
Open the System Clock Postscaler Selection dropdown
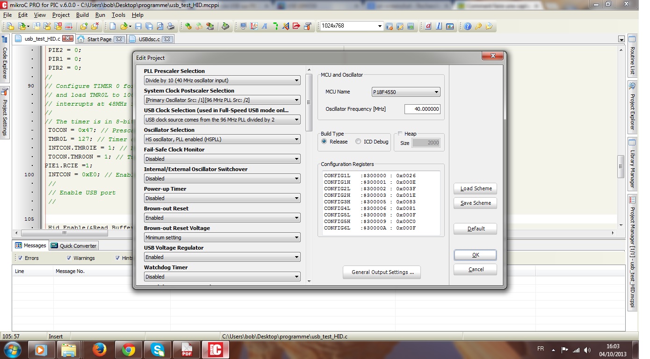(222, 100)
